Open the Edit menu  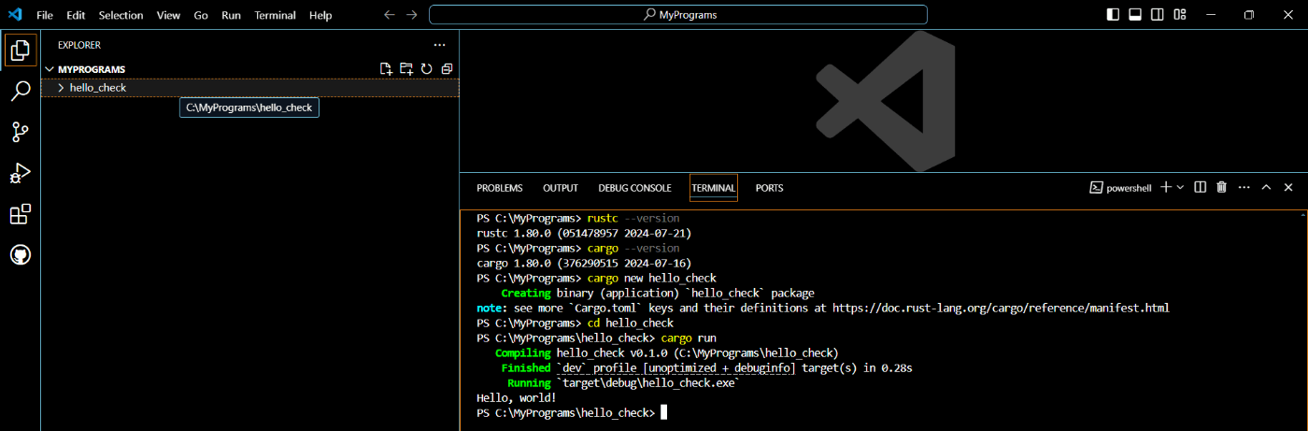tap(77, 15)
